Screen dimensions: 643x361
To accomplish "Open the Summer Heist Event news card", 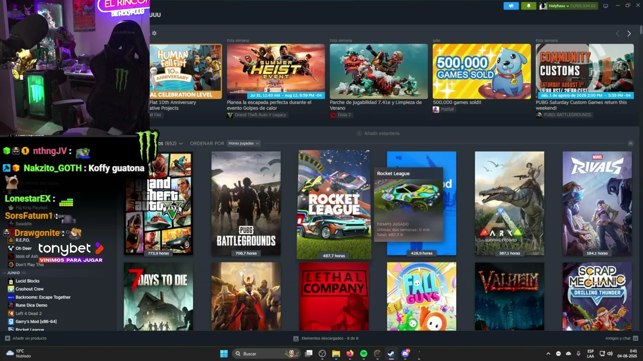I will click(x=276, y=71).
